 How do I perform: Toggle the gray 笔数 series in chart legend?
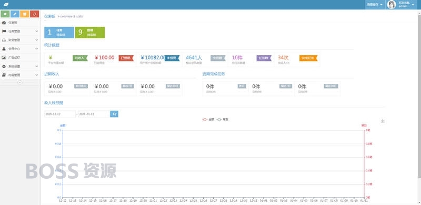point(222,120)
